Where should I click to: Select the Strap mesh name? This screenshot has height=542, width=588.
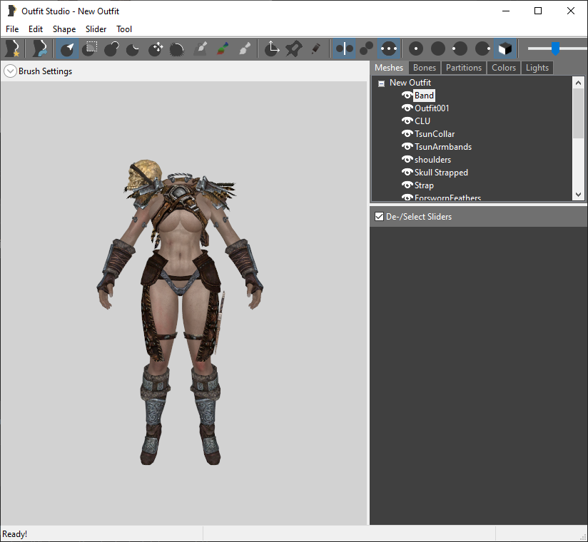[424, 185]
